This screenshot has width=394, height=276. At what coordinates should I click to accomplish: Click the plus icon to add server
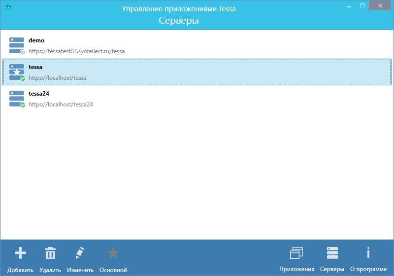pos(20,253)
